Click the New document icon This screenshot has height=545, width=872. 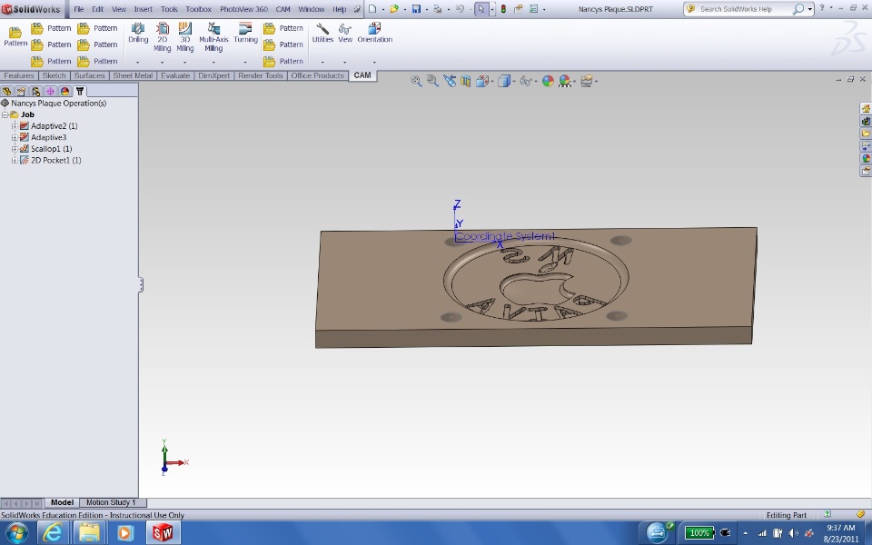[x=372, y=9]
